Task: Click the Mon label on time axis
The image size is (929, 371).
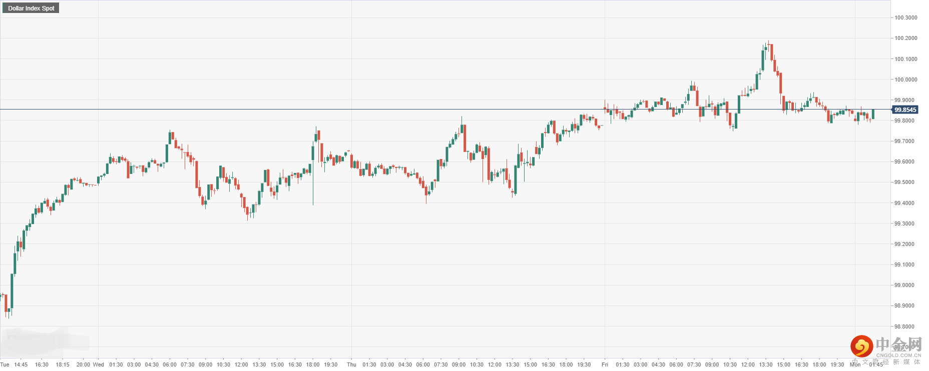Action: click(855, 364)
